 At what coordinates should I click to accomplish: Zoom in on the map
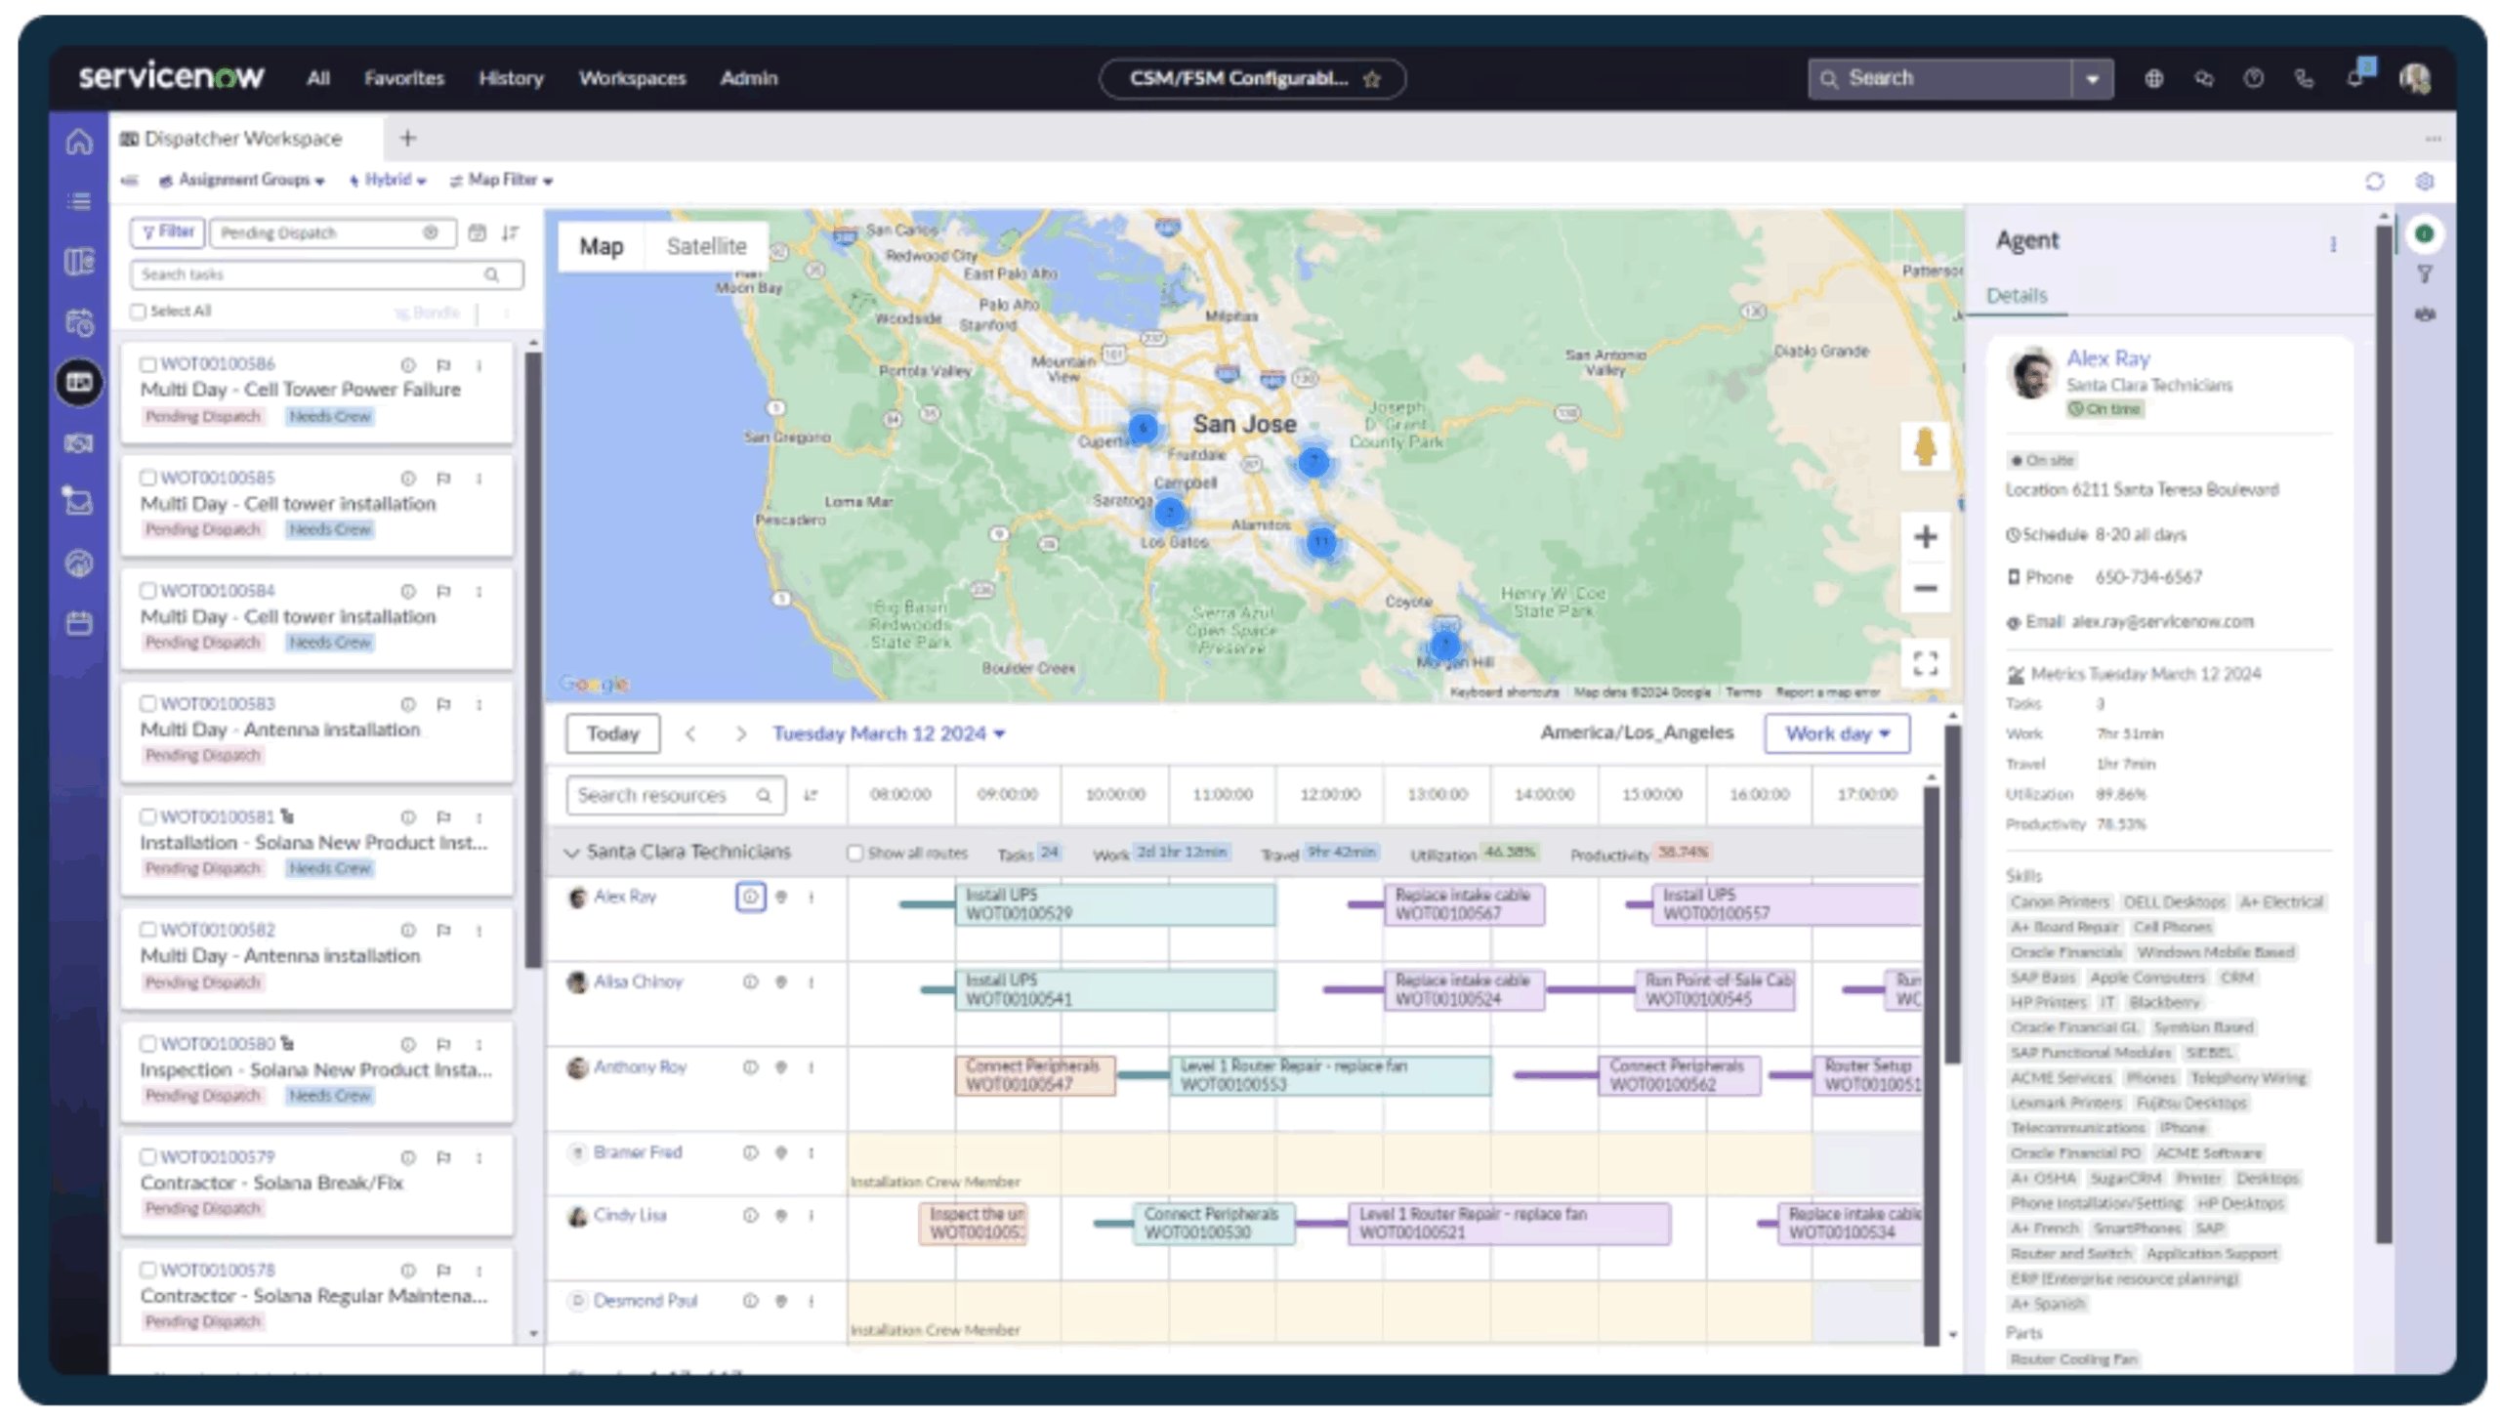(1925, 536)
